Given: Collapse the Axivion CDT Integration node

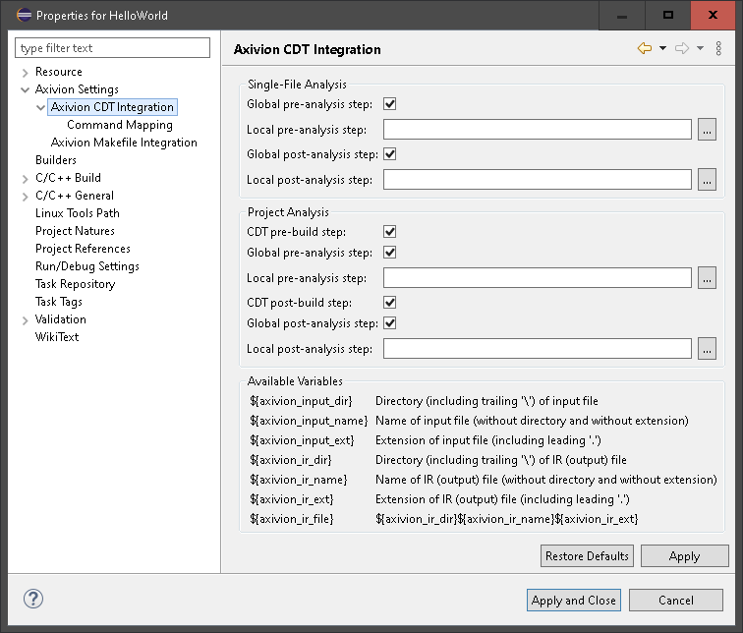Looking at the screenshot, I should tap(40, 107).
